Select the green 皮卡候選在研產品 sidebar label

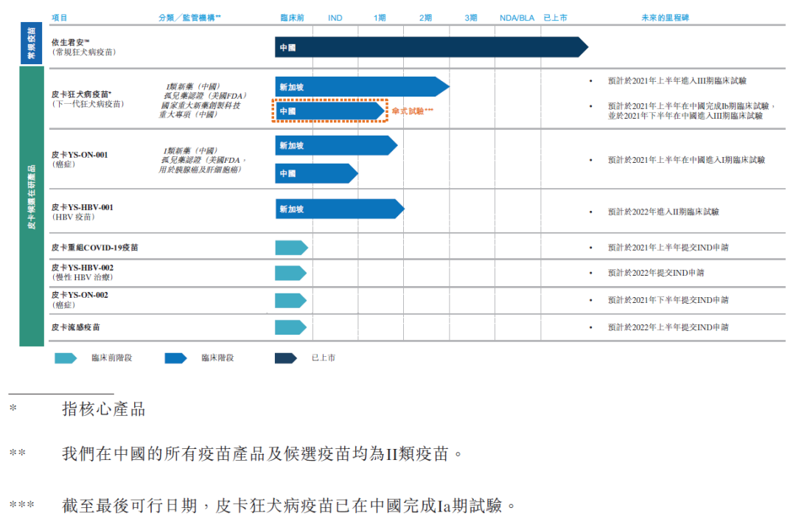pos(31,206)
